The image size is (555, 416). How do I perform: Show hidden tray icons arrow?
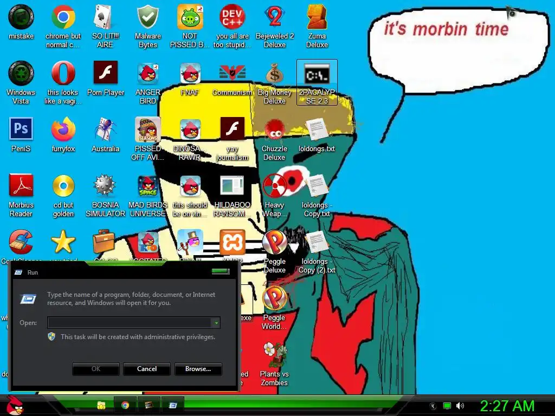pos(433,406)
